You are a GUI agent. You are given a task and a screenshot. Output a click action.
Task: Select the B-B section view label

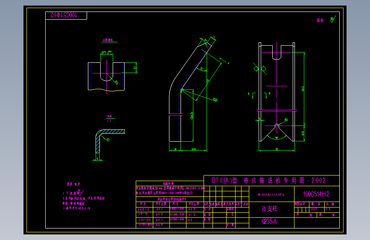(x=110, y=116)
